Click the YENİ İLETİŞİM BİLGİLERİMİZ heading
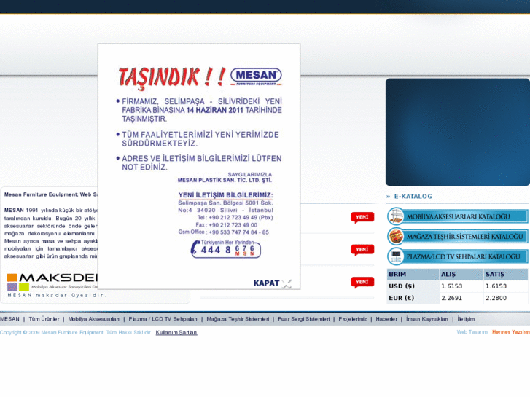 click(225, 195)
